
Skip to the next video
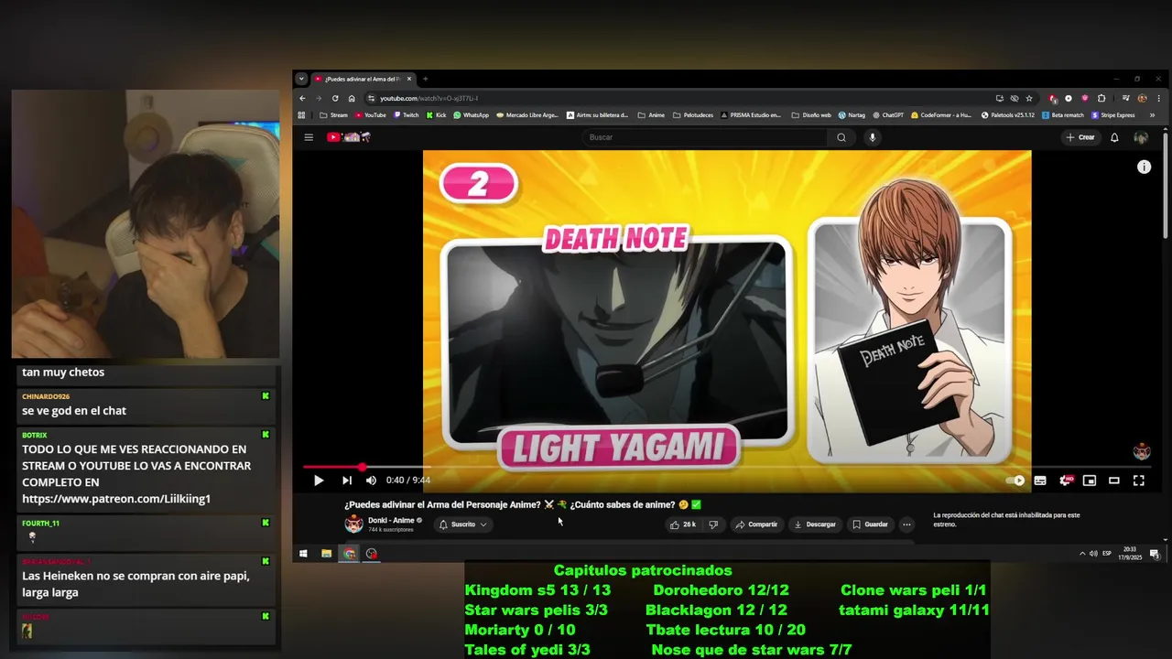pos(347,481)
